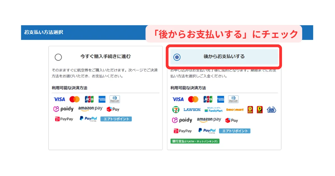Click the Seicomart logo
The width and height of the screenshot is (335, 176).
click(x=235, y=110)
